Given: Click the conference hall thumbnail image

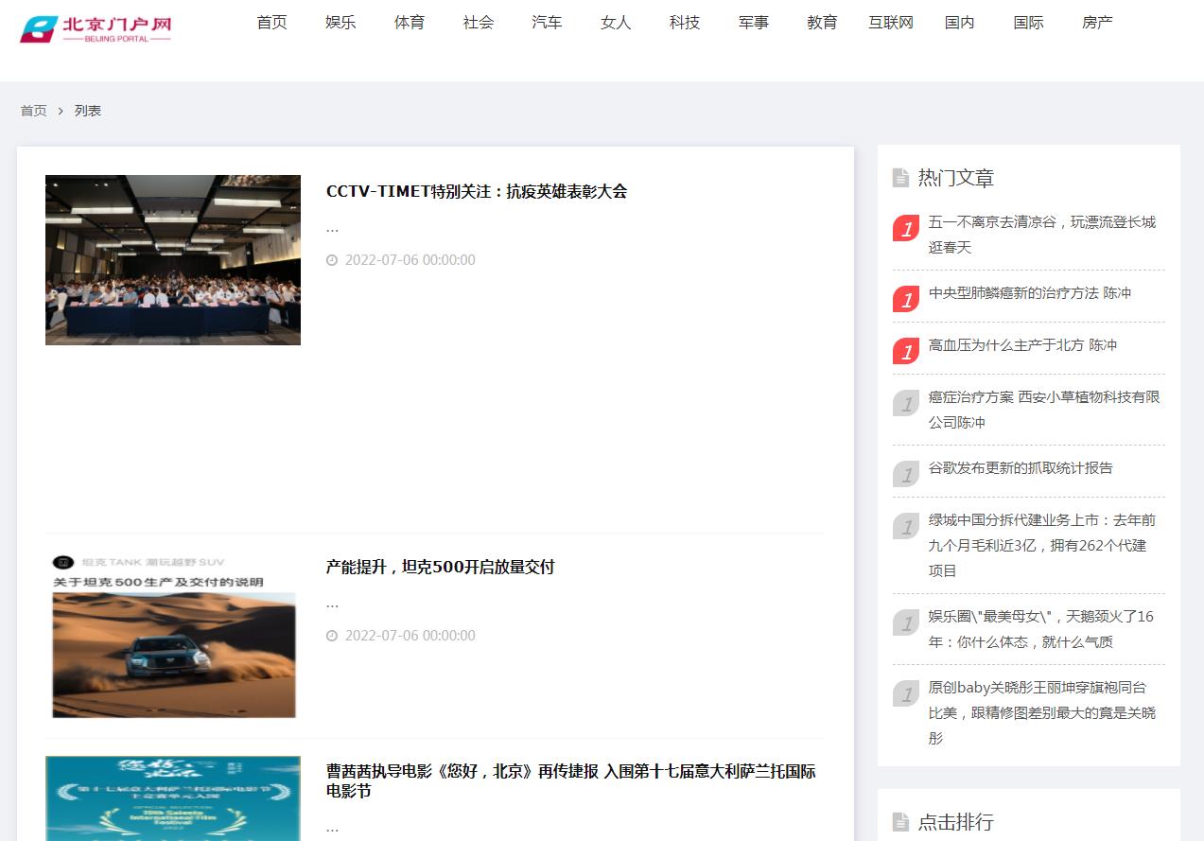Looking at the screenshot, I should pos(173,260).
